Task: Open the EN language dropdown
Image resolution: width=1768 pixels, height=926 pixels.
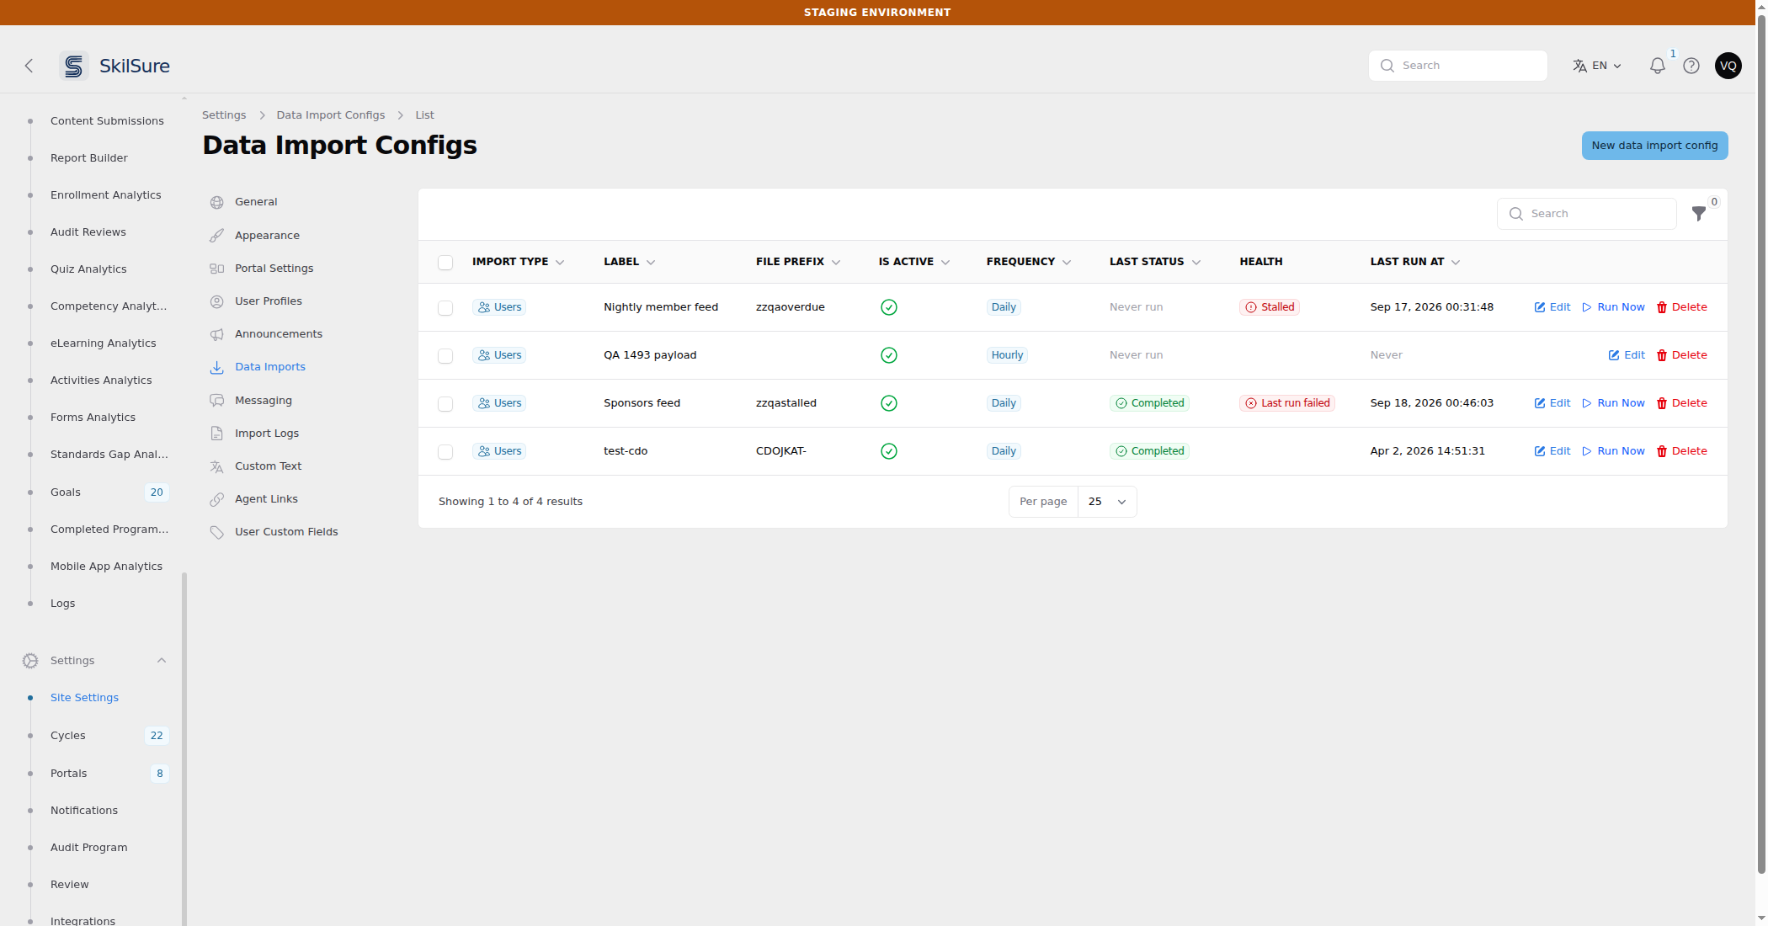Action: (1597, 66)
